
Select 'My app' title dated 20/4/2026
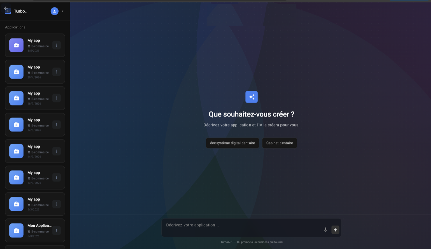click(x=34, y=67)
